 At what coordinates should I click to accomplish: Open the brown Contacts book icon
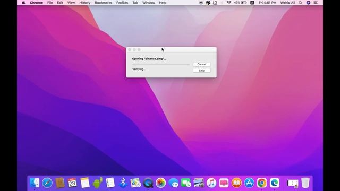(59, 183)
